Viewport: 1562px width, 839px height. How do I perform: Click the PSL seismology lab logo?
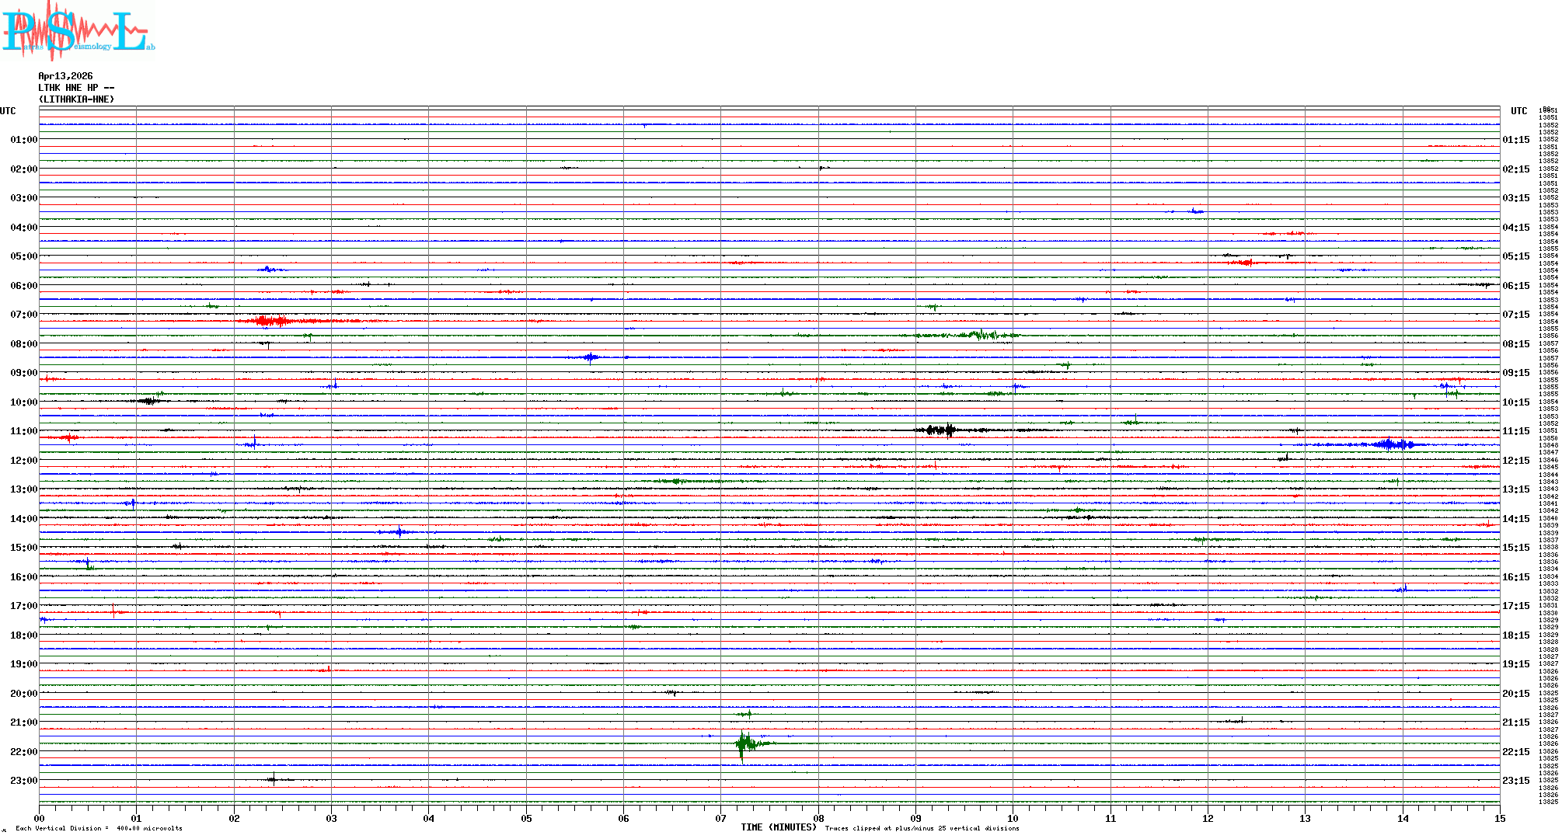[x=78, y=31]
